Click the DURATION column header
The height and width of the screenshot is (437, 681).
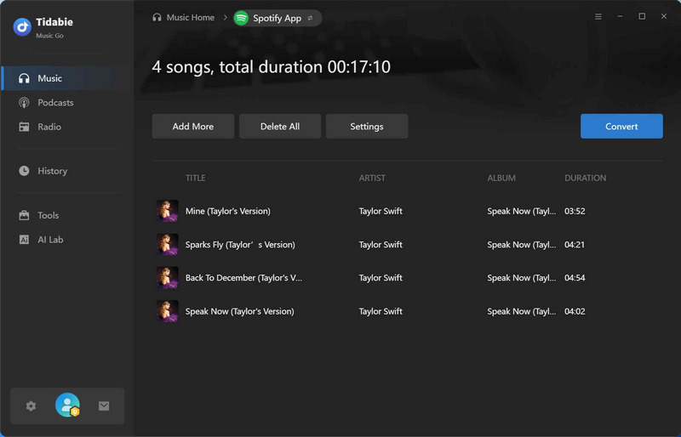pos(585,178)
